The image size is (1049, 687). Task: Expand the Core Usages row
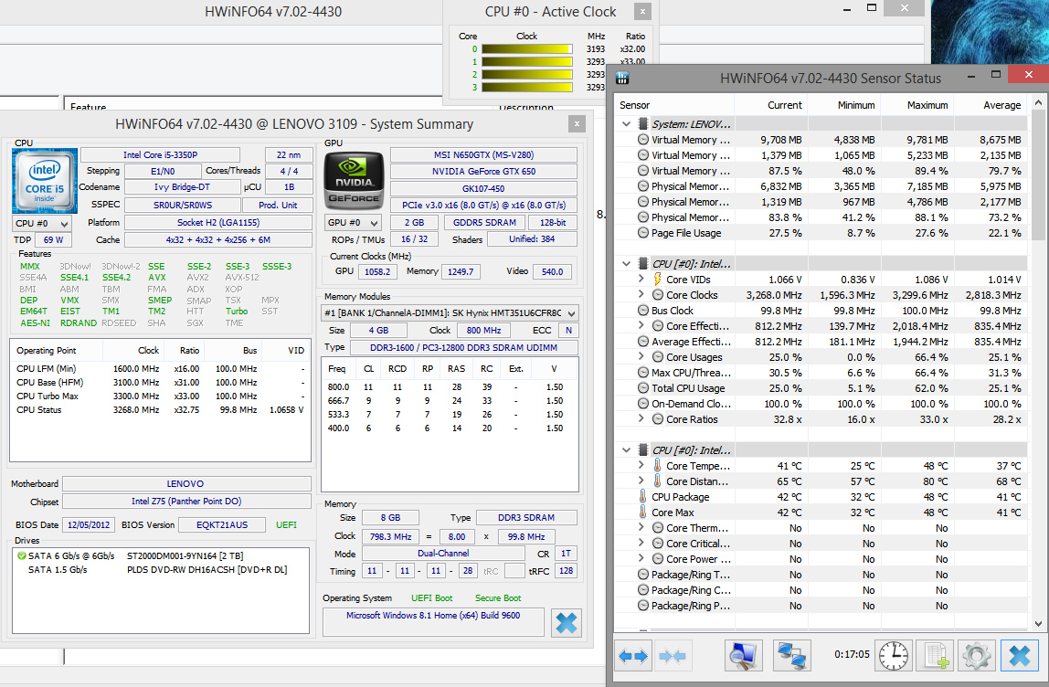click(641, 356)
